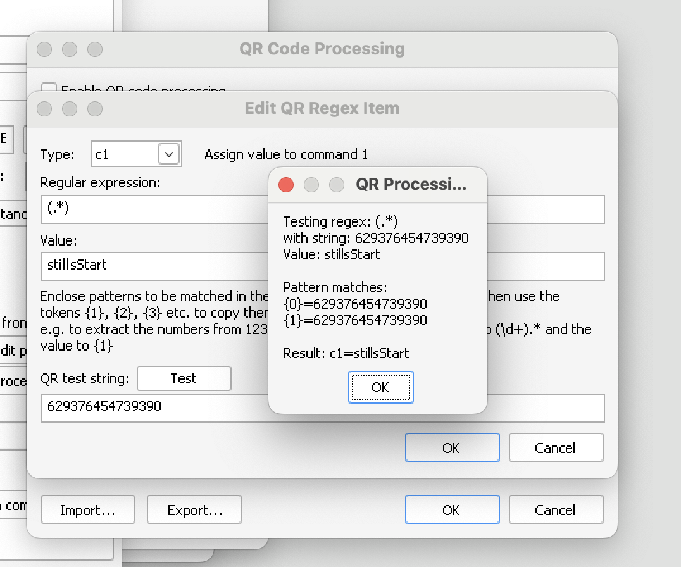Click the Export... button
This screenshot has height=567, width=681.
tap(194, 510)
